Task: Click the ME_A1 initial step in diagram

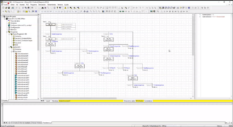Action: click(50, 25)
